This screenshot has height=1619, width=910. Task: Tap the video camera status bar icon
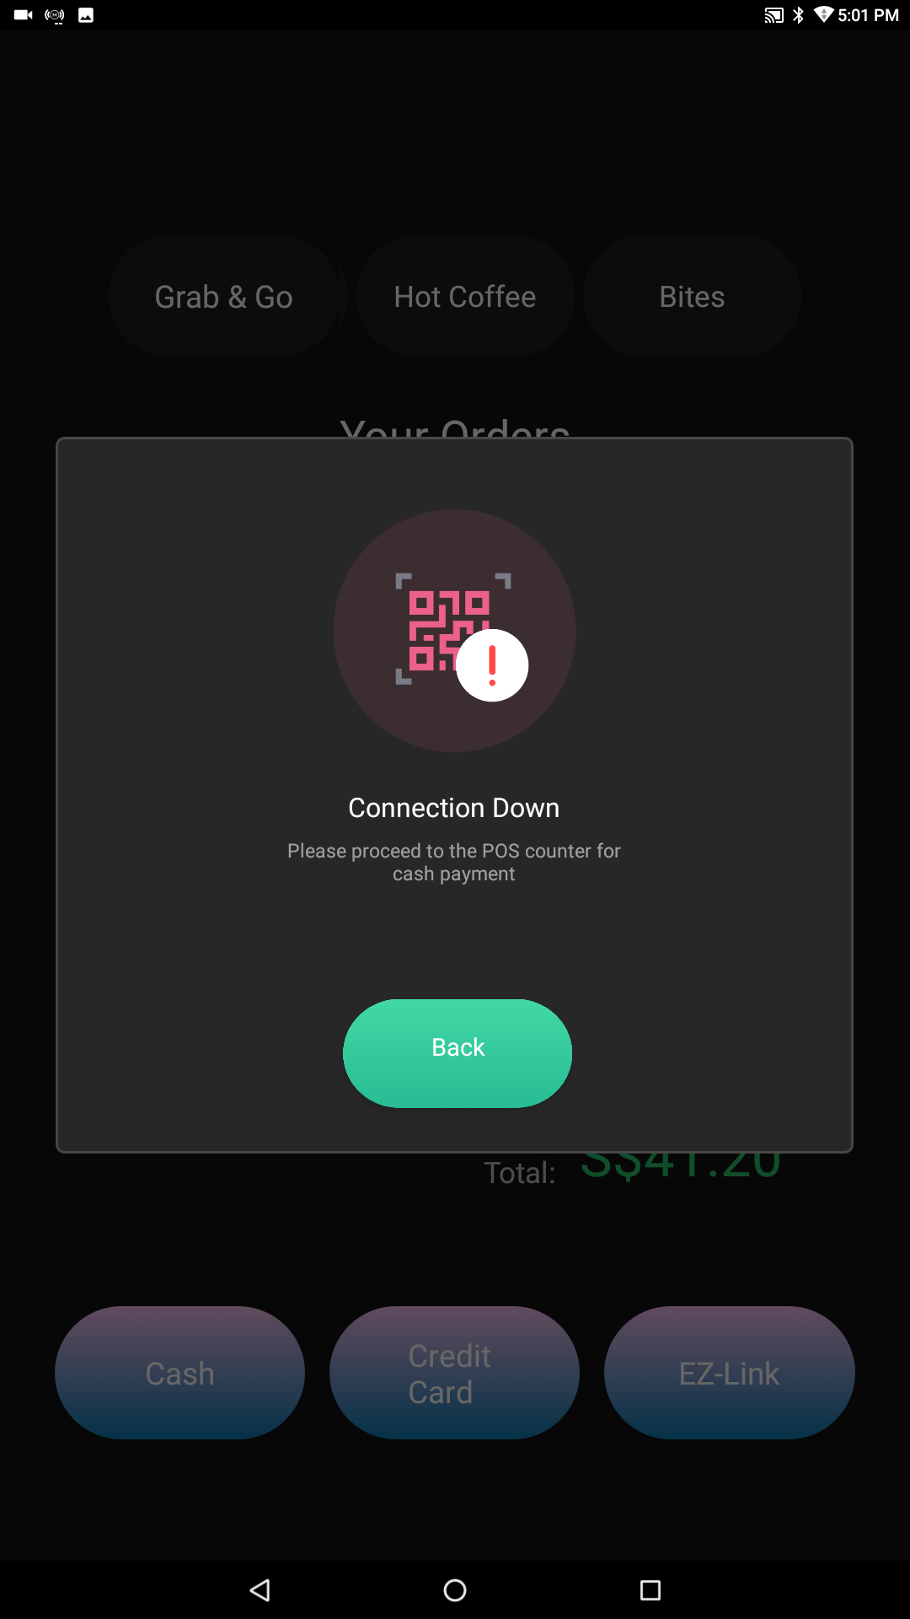click(24, 15)
